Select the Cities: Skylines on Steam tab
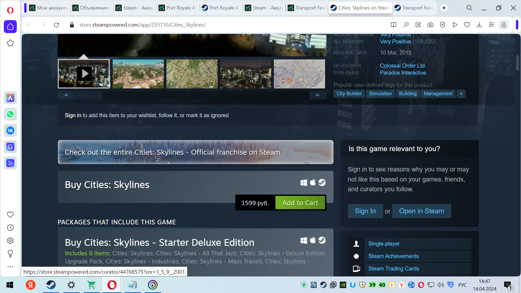This screenshot has width=521, height=293. (x=360, y=8)
